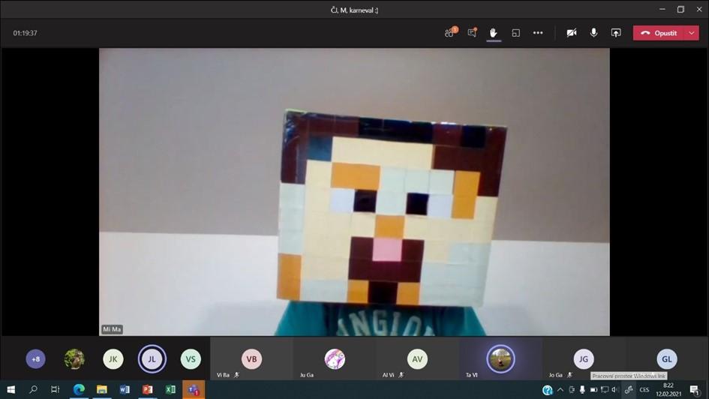Viewport: 709px width, 399px height.
Task: Select the JL participant avatar
Action: coord(152,358)
